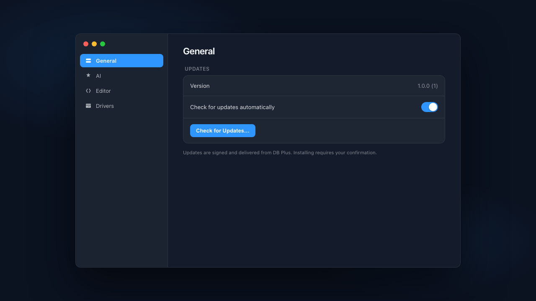Minimize the window with the yellow button
Viewport: 536px width, 301px height.
click(x=94, y=44)
